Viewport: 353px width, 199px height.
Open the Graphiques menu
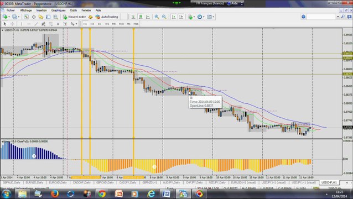(58, 11)
